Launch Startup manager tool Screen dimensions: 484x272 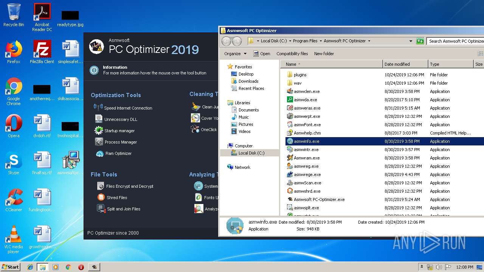coord(115,130)
